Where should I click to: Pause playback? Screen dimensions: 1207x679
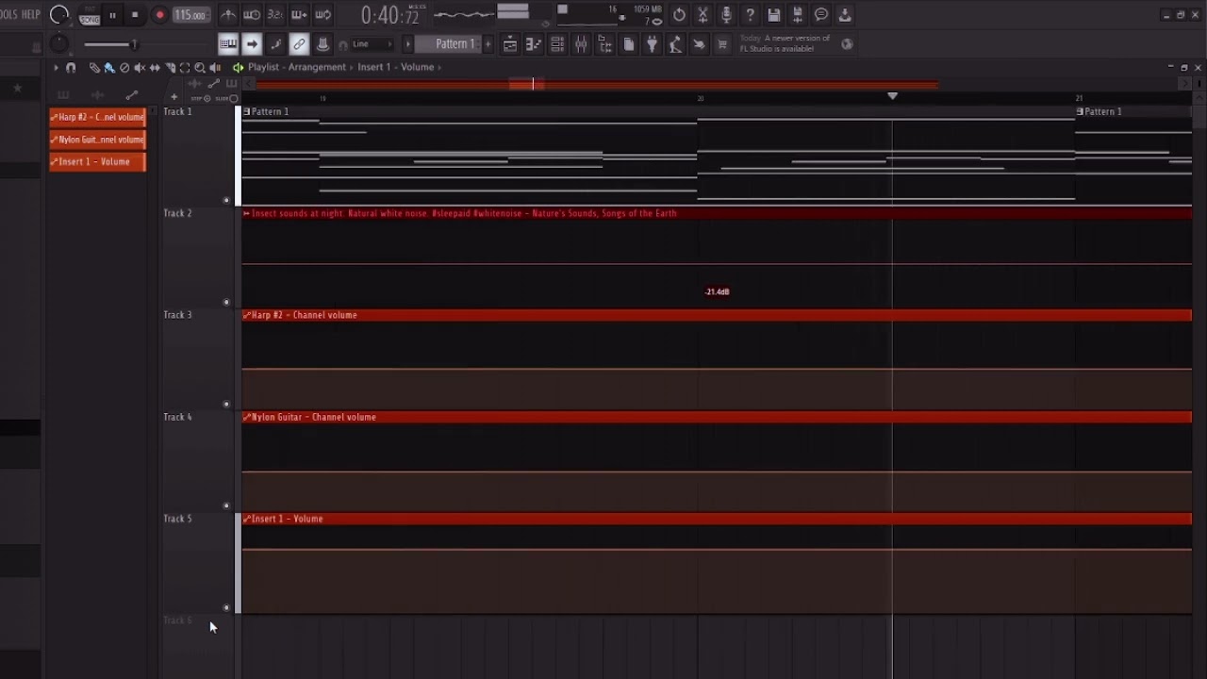[x=113, y=15]
